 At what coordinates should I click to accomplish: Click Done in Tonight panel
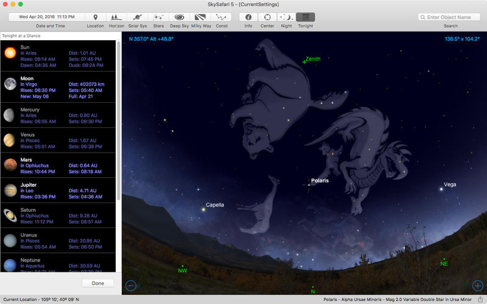tap(98, 283)
